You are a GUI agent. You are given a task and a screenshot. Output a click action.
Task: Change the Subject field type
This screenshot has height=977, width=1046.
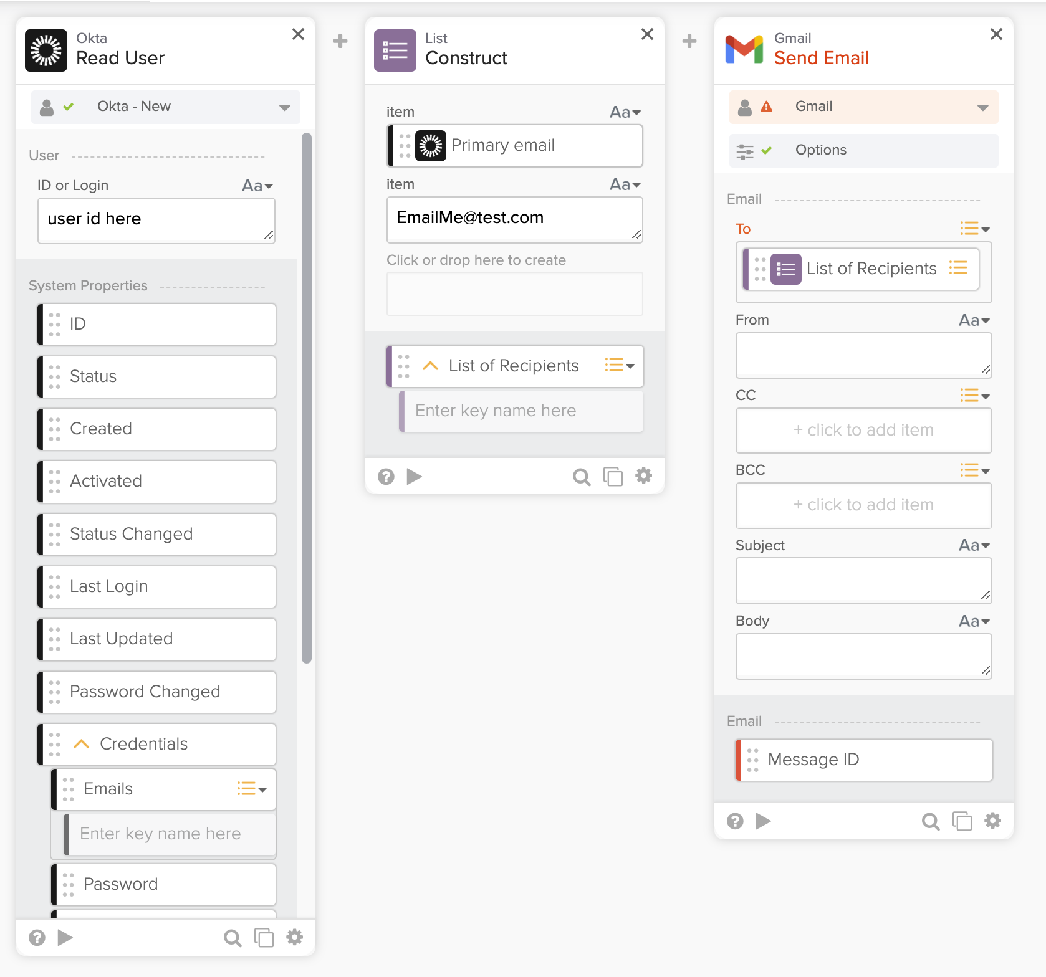click(x=974, y=546)
